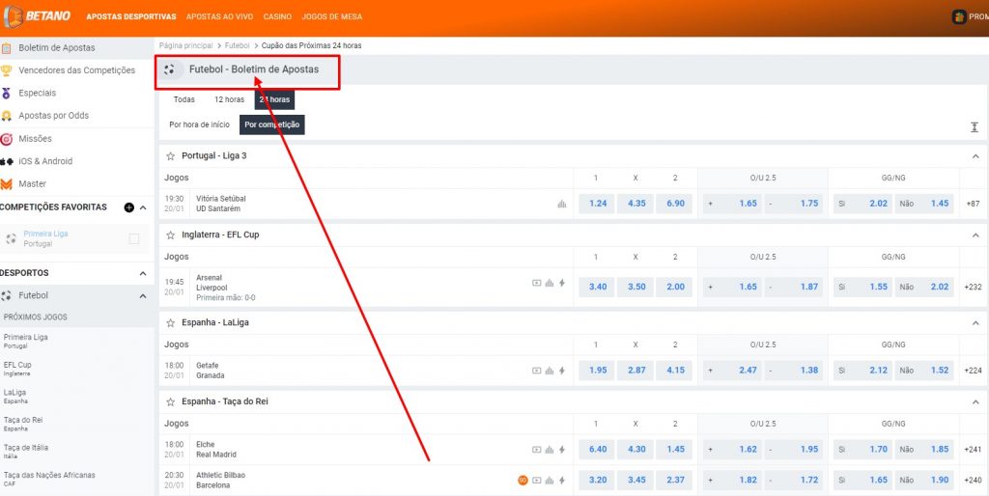The height and width of the screenshot is (496, 989).
Task: Add a favorite competition with plus icon
Action: (x=129, y=207)
